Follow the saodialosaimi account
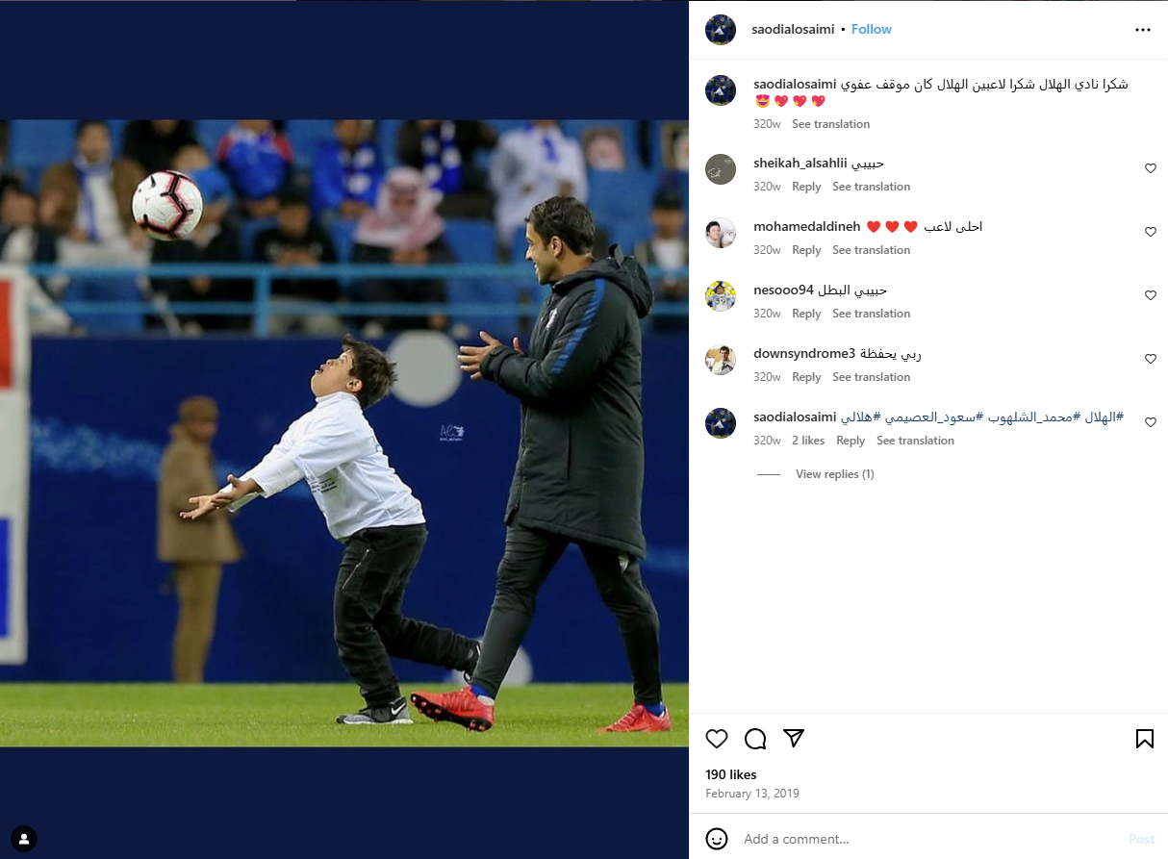The height and width of the screenshot is (859, 1168). point(872,30)
